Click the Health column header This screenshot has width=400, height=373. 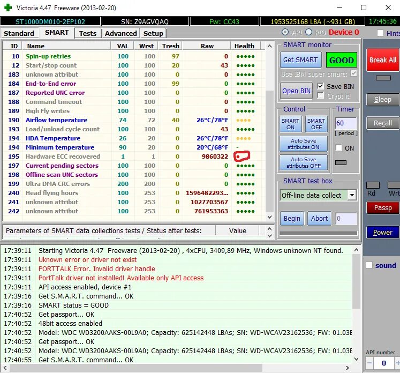coord(246,46)
